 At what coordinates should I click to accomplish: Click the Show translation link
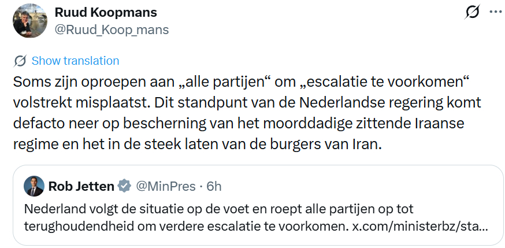pyautogui.click(x=75, y=61)
